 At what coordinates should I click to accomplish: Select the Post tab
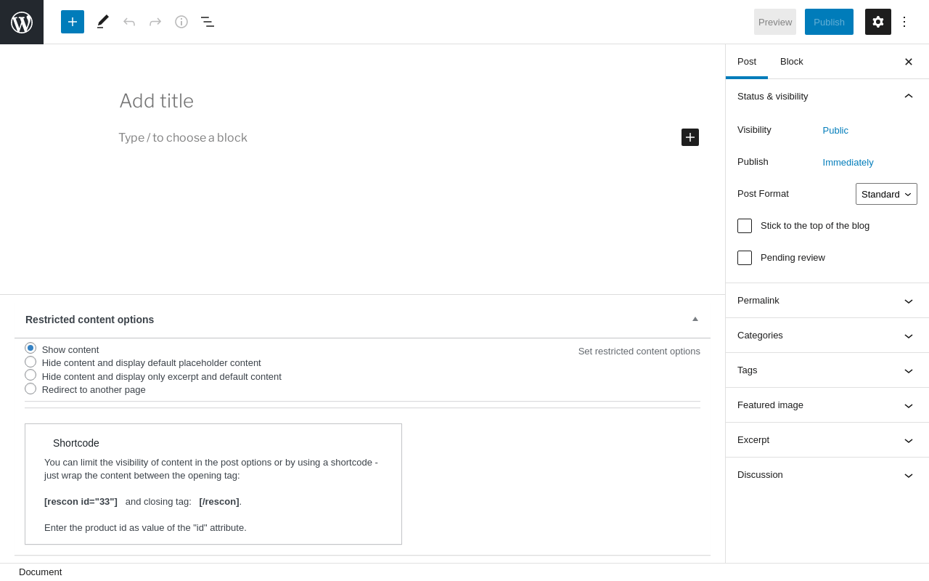tap(747, 62)
